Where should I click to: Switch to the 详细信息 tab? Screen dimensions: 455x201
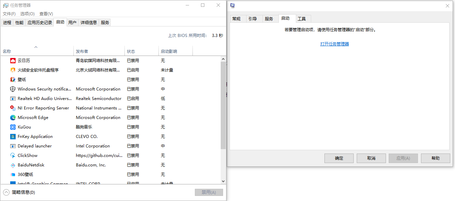[x=89, y=23]
